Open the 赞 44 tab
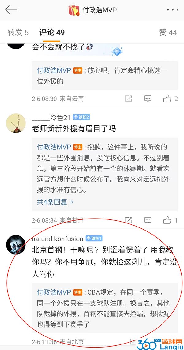 point(168,33)
